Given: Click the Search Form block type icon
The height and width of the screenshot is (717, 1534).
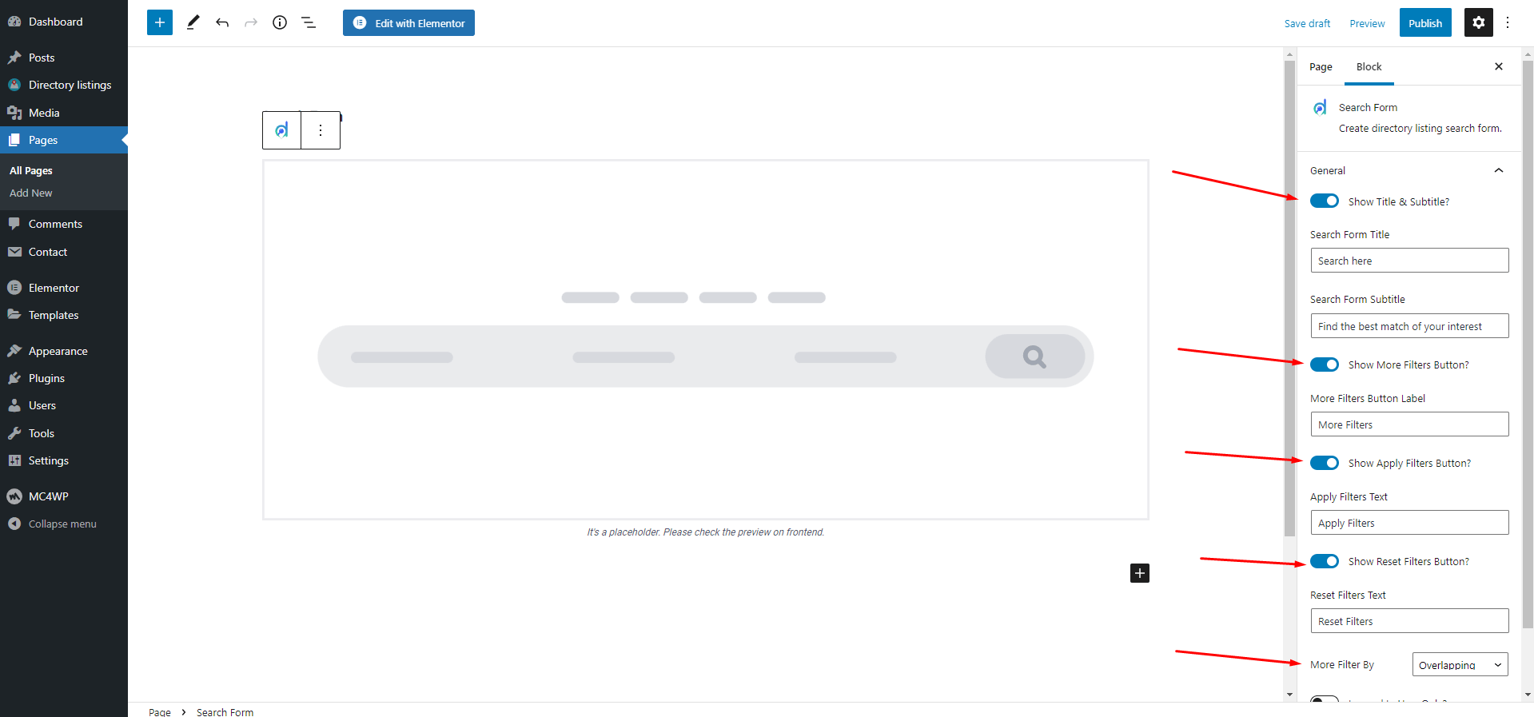Looking at the screenshot, I should tap(282, 130).
